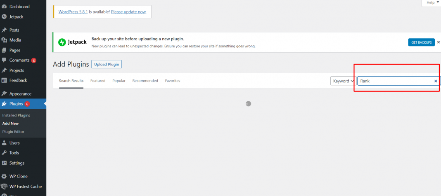Click the Media icon in sidebar

click(4, 40)
